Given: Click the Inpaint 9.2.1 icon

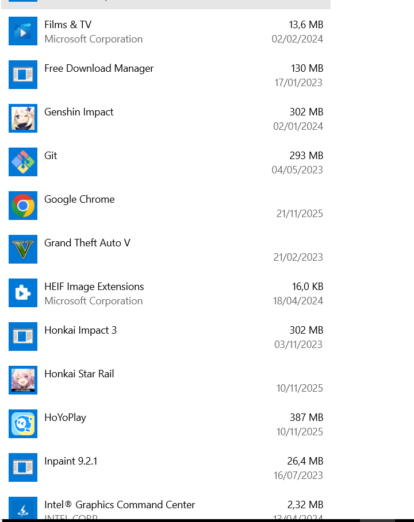Looking at the screenshot, I should pos(23,467).
